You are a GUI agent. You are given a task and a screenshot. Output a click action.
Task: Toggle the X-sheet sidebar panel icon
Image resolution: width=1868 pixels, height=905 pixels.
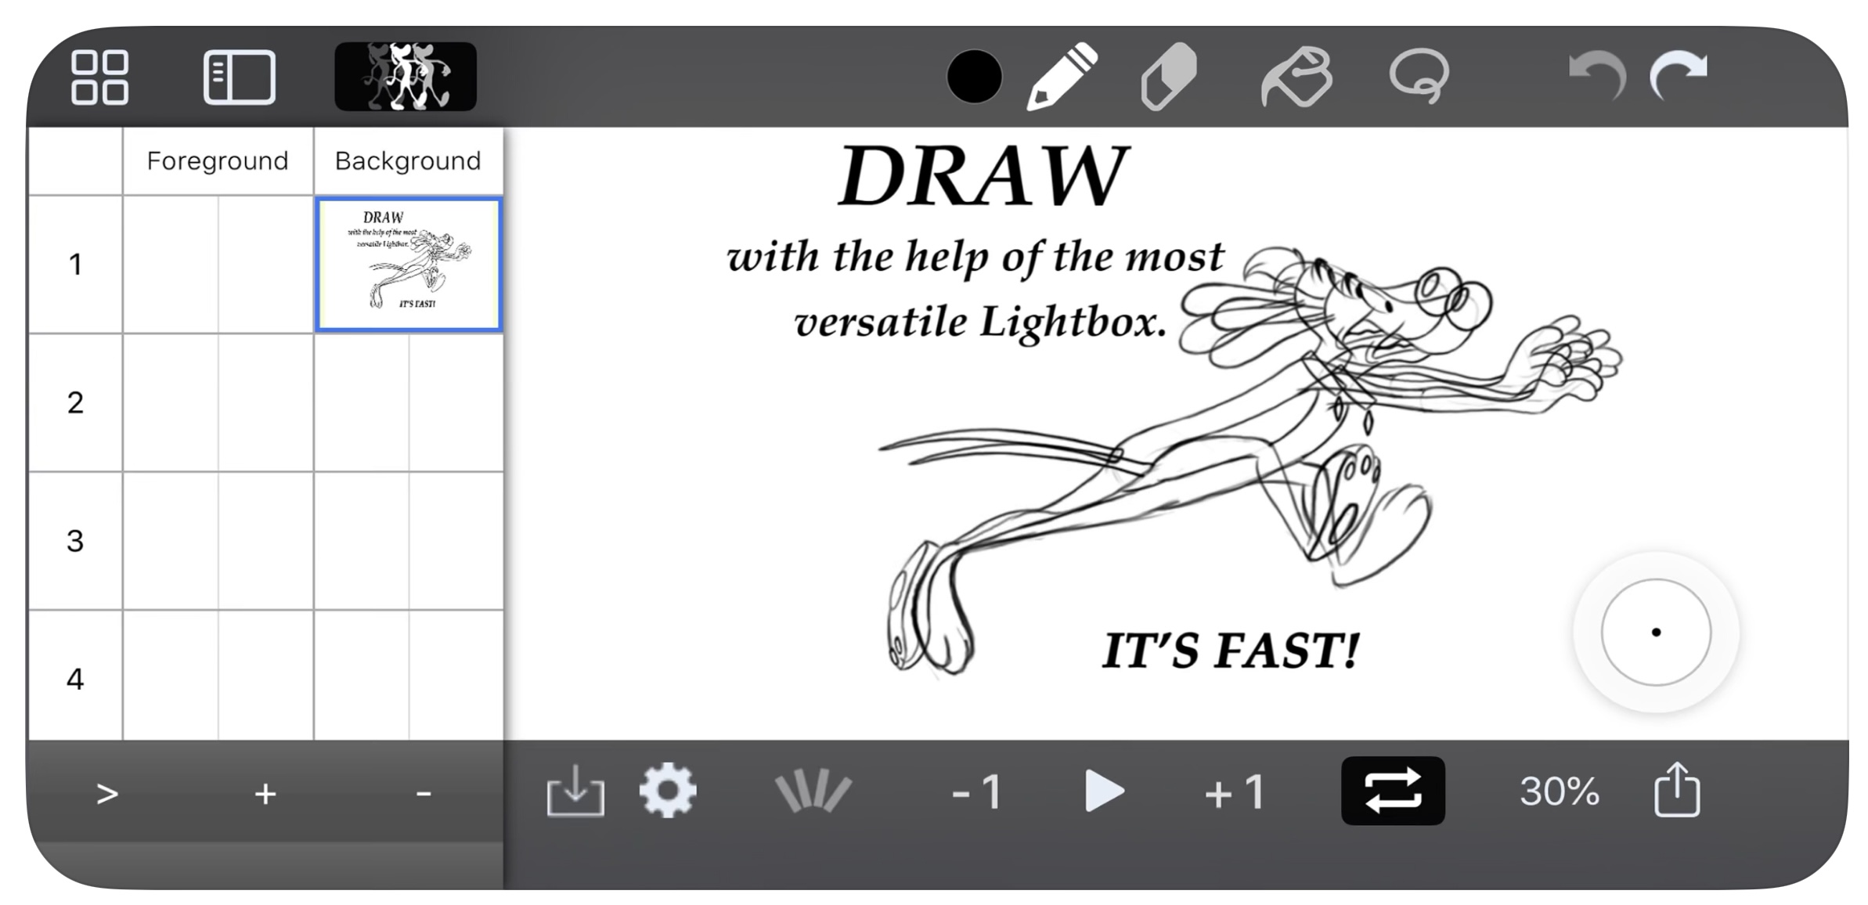(239, 77)
